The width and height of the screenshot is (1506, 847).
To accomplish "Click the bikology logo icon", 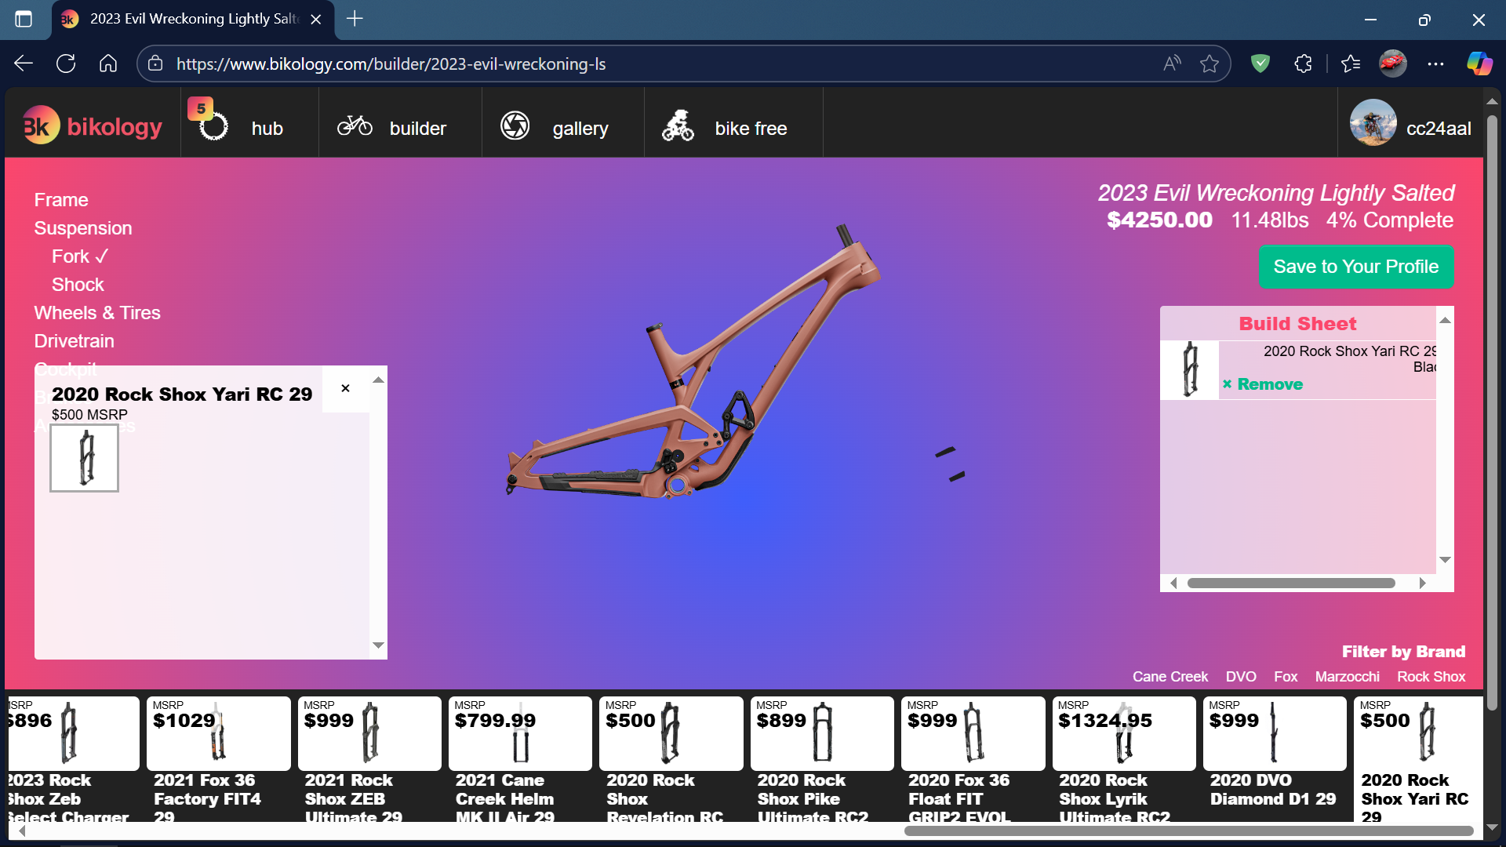I will point(41,125).
